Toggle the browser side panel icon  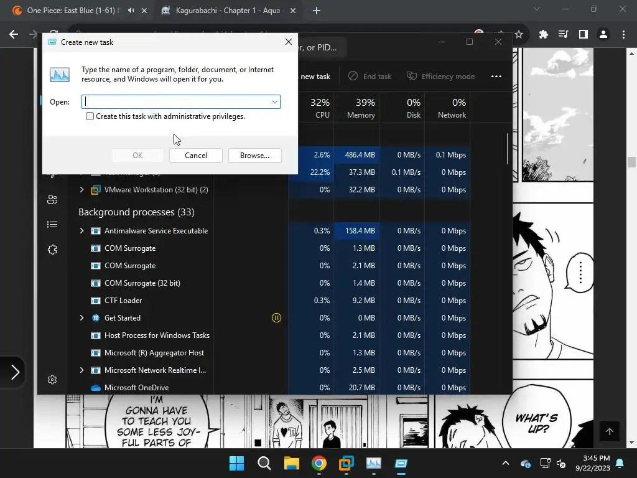(584, 35)
